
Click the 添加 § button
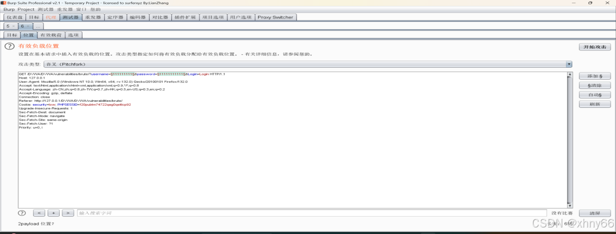pyautogui.click(x=595, y=76)
